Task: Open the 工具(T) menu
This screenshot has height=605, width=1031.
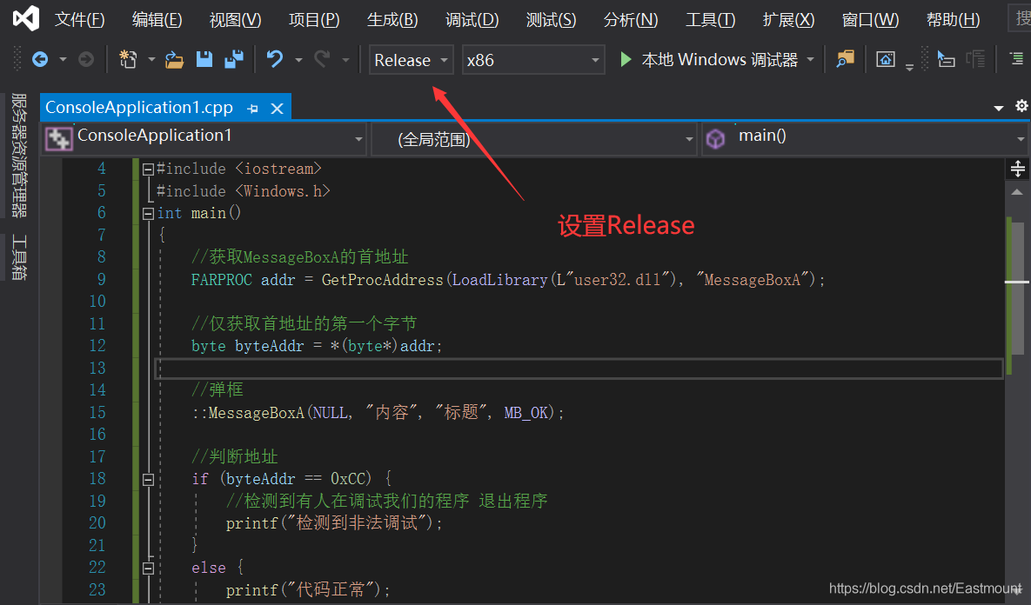Action: 710,20
